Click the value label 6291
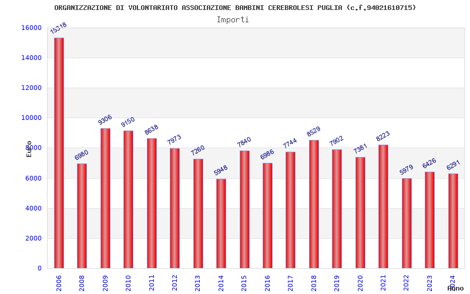 coord(453,165)
